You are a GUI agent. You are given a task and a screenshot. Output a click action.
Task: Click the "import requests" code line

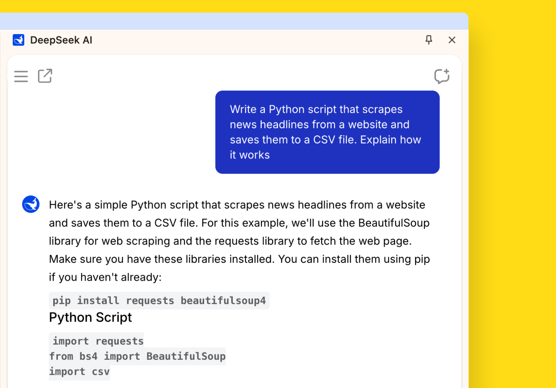coord(98,341)
